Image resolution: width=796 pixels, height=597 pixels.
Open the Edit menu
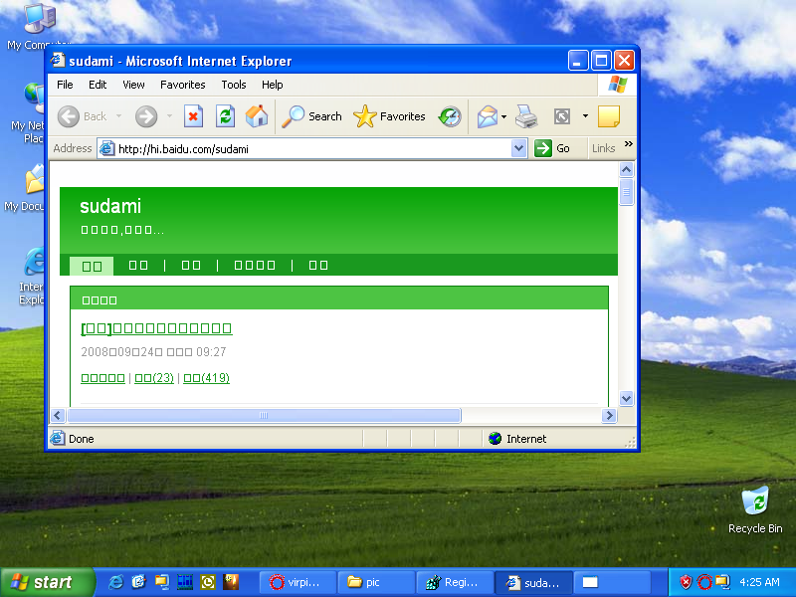[x=98, y=85]
